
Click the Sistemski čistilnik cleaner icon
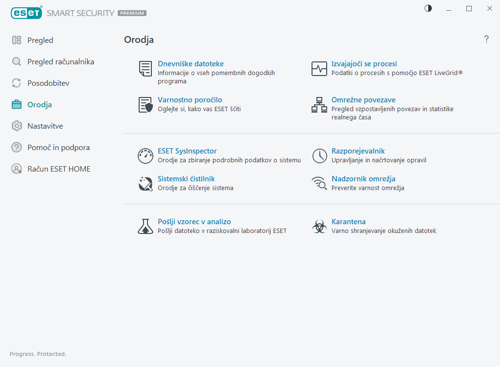click(146, 183)
